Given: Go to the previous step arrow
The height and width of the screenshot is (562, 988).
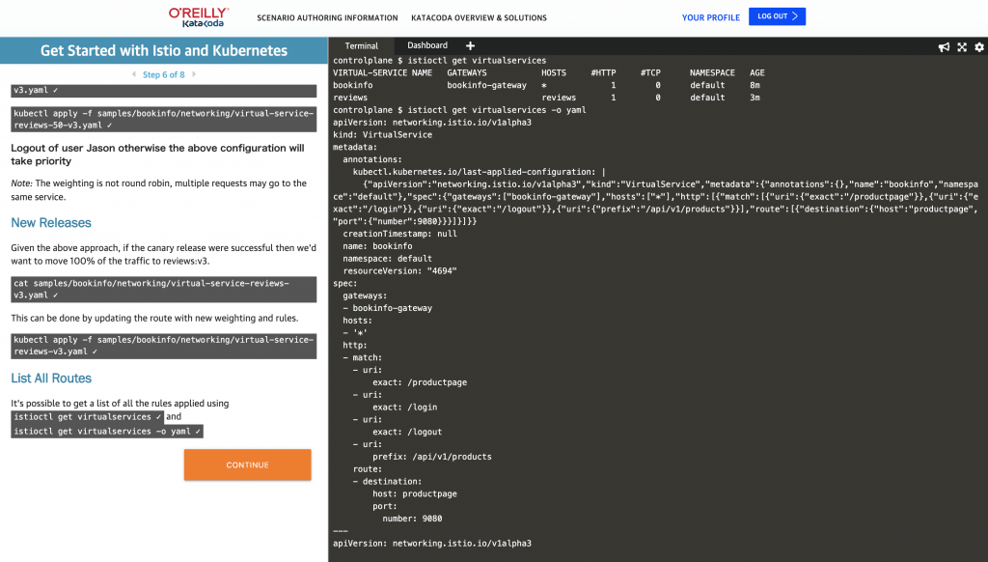Looking at the screenshot, I should (133, 74).
